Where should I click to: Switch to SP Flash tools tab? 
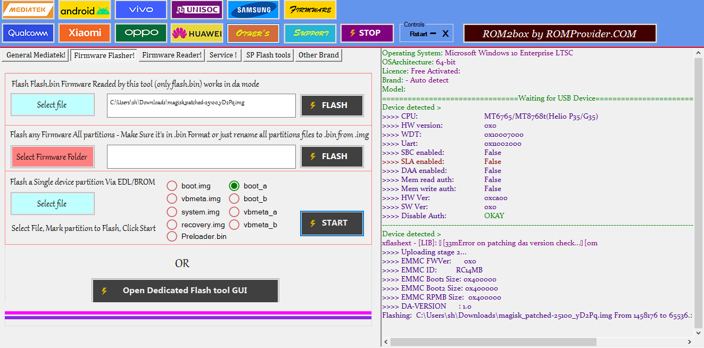click(x=268, y=55)
